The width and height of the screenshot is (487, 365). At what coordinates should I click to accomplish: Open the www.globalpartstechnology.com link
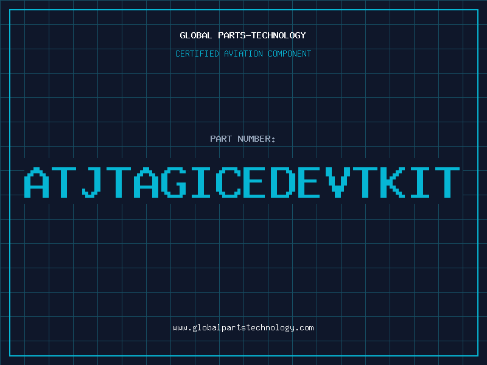click(x=243, y=328)
